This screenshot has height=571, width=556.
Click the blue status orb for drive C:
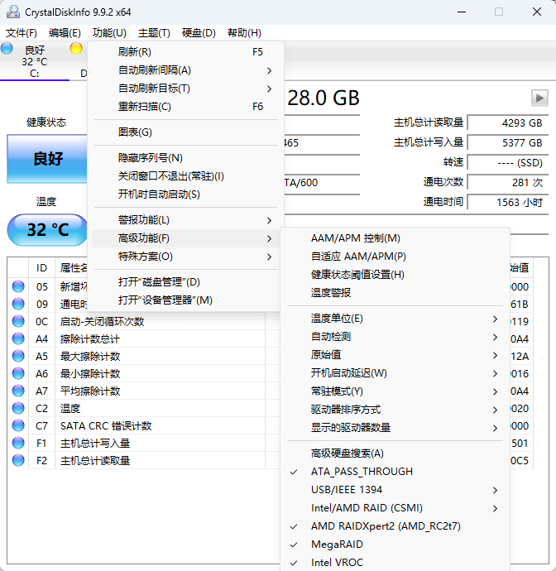pos(7,48)
